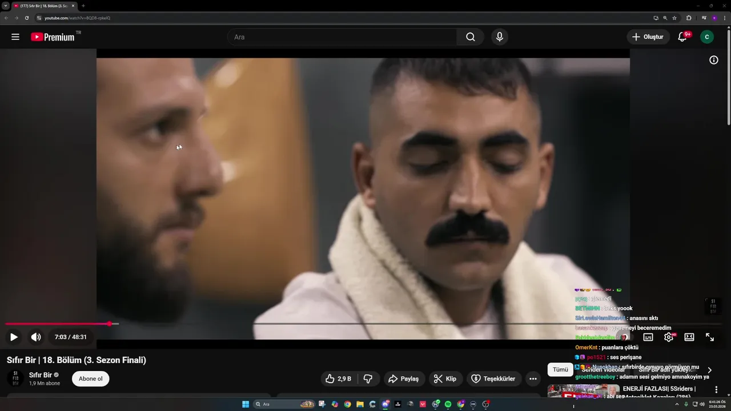731x411 pixels.
Task: Play the paused video
Action: (14, 337)
